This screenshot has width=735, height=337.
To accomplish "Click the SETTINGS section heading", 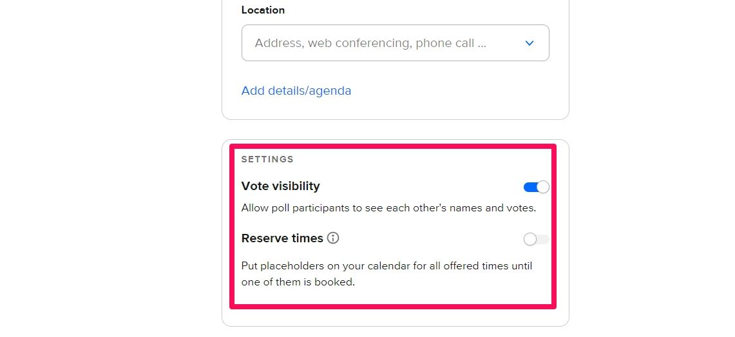I will 267,159.
